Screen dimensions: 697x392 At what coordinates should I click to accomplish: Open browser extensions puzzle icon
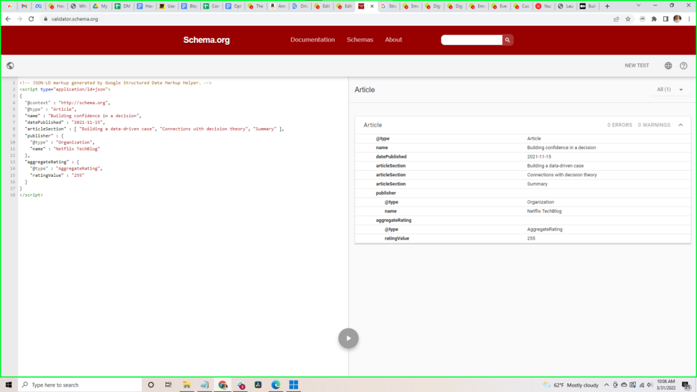[x=654, y=19]
